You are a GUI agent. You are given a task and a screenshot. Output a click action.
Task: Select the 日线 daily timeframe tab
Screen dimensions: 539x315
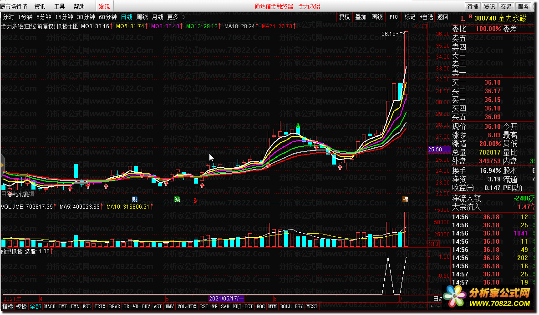pos(127,17)
